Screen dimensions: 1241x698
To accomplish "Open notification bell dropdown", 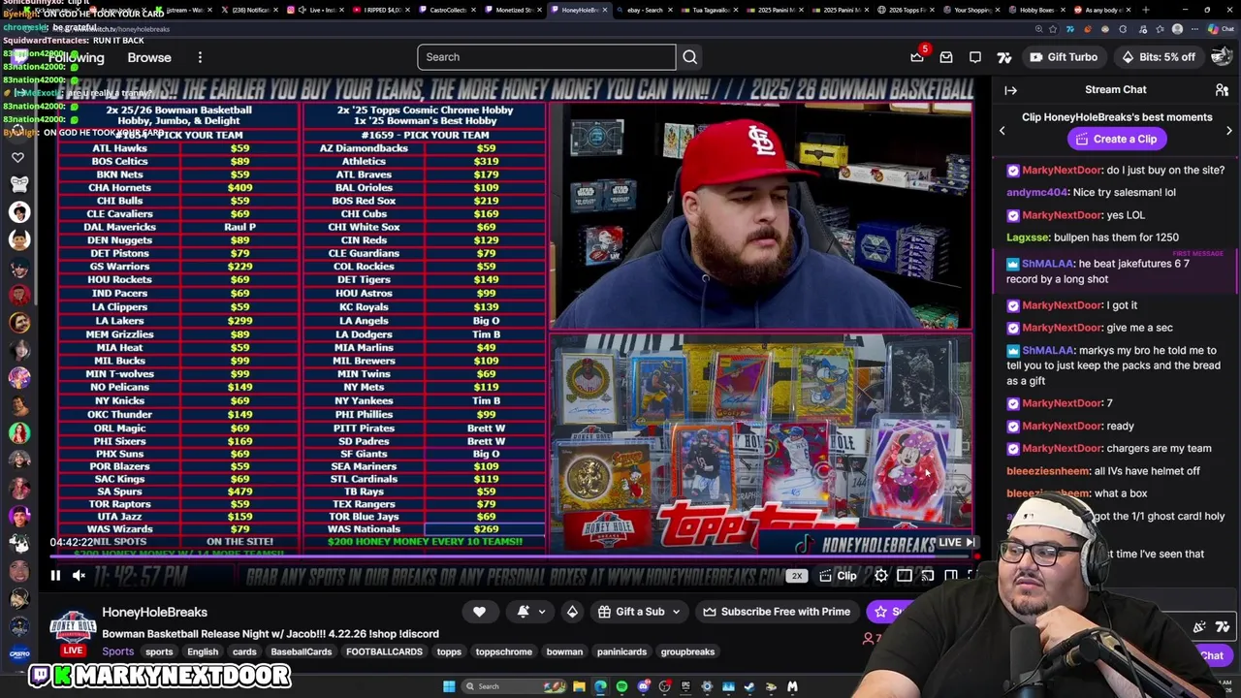I will click(530, 612).
